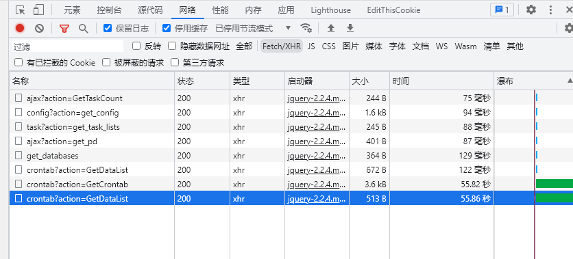Open DevTools three-dot more menu
This screenshot has width=573, height=259.
click(550, 10)
